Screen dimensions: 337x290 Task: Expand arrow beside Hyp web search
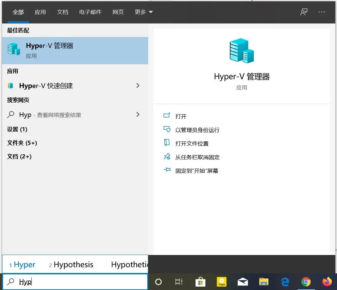138,115
